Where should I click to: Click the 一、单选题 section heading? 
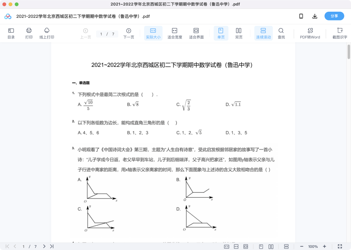[81, 83]
